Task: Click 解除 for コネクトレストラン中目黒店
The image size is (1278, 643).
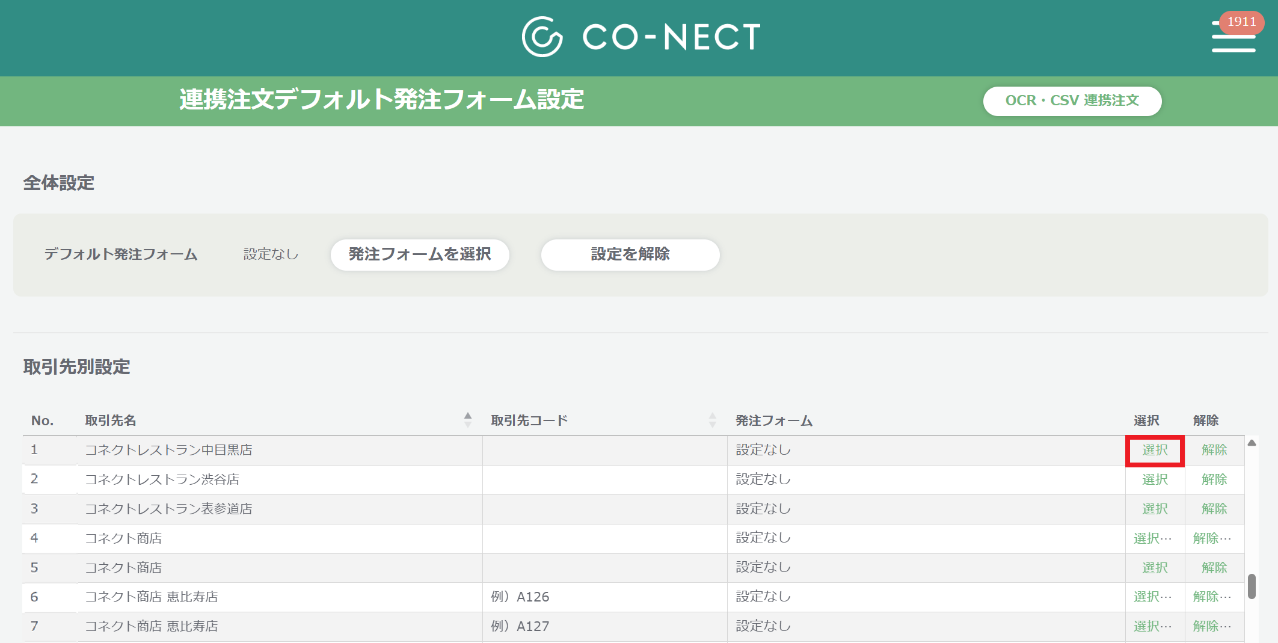Action: point(1214,450)
